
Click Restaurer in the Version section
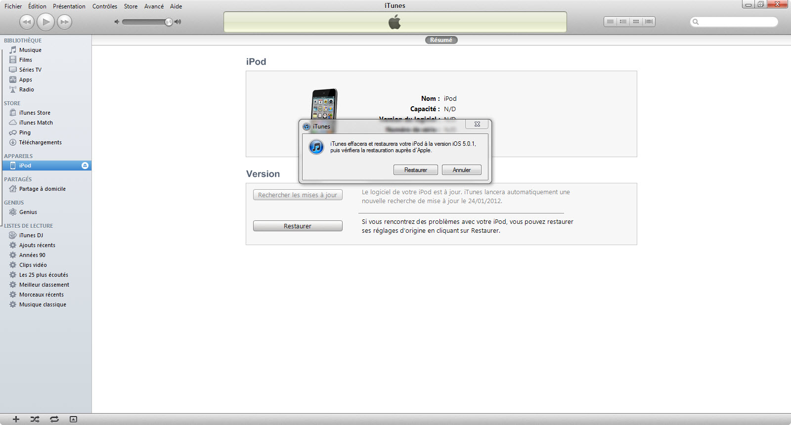[x=298, y=226]
